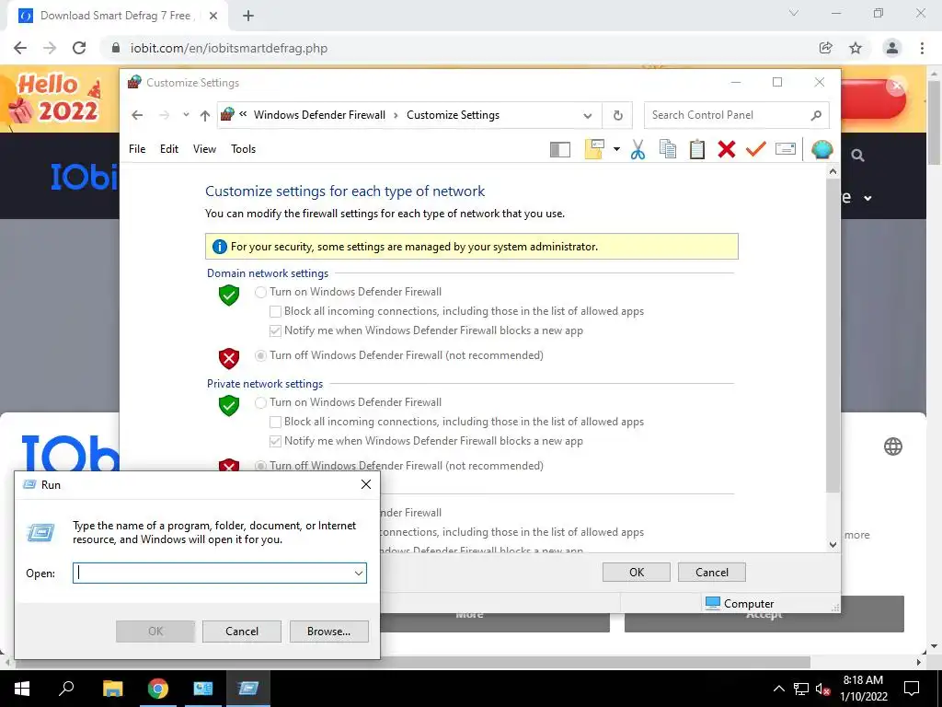This screenshot has height=707, width=942.
Task: Open the notification center icon
Action: 912,689
